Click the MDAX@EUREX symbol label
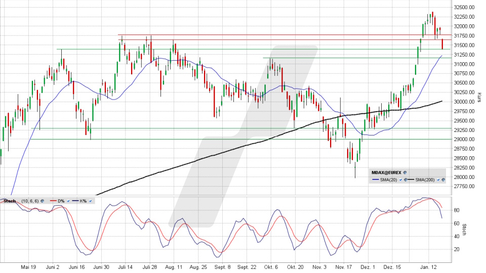 (x=386, y=172)
